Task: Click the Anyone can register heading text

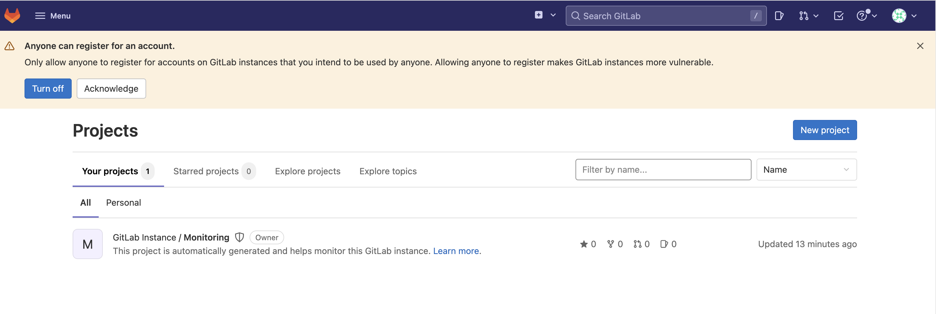Action: pyautogui.click(x=100, y=46)
